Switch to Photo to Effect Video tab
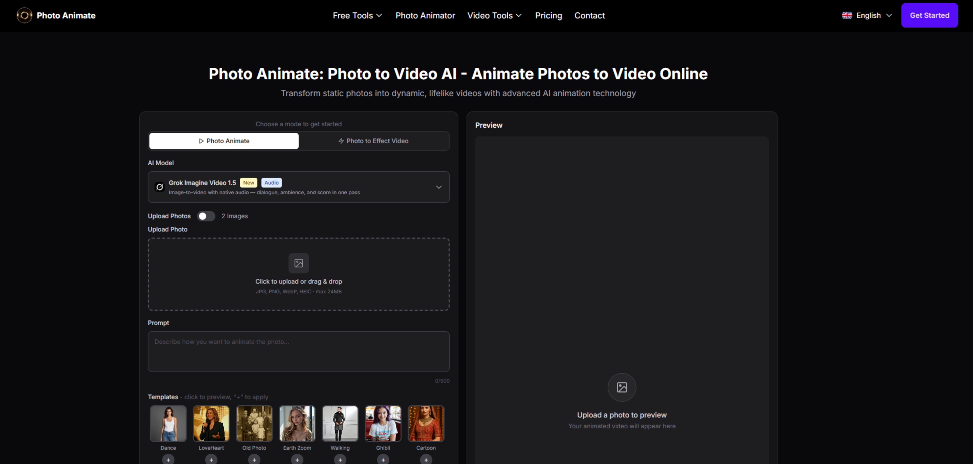 point(373,141)
